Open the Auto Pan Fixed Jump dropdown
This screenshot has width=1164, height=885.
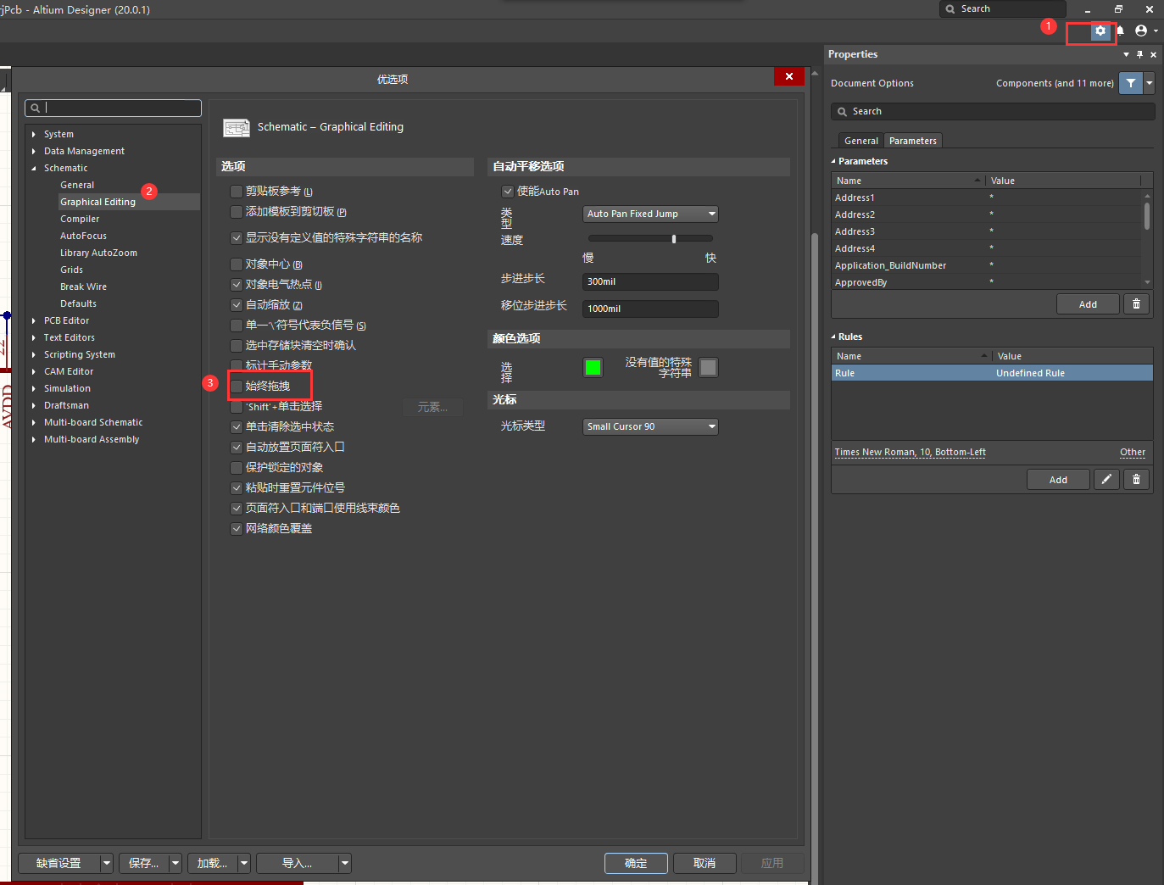click(650, 214)
